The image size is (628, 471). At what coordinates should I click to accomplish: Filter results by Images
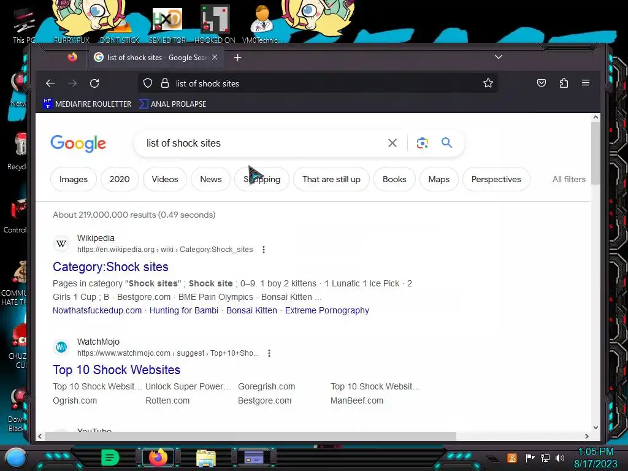74,179
